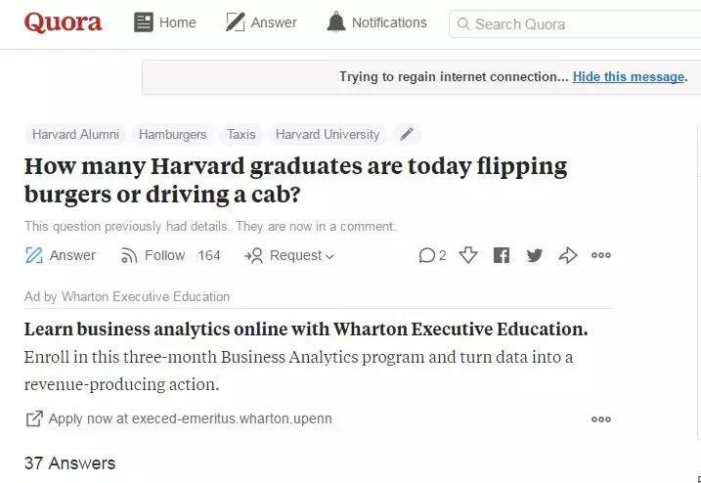Open the Wharton ad's ellipsis menu
Viewport: 701px width, 483px height.
601,419
